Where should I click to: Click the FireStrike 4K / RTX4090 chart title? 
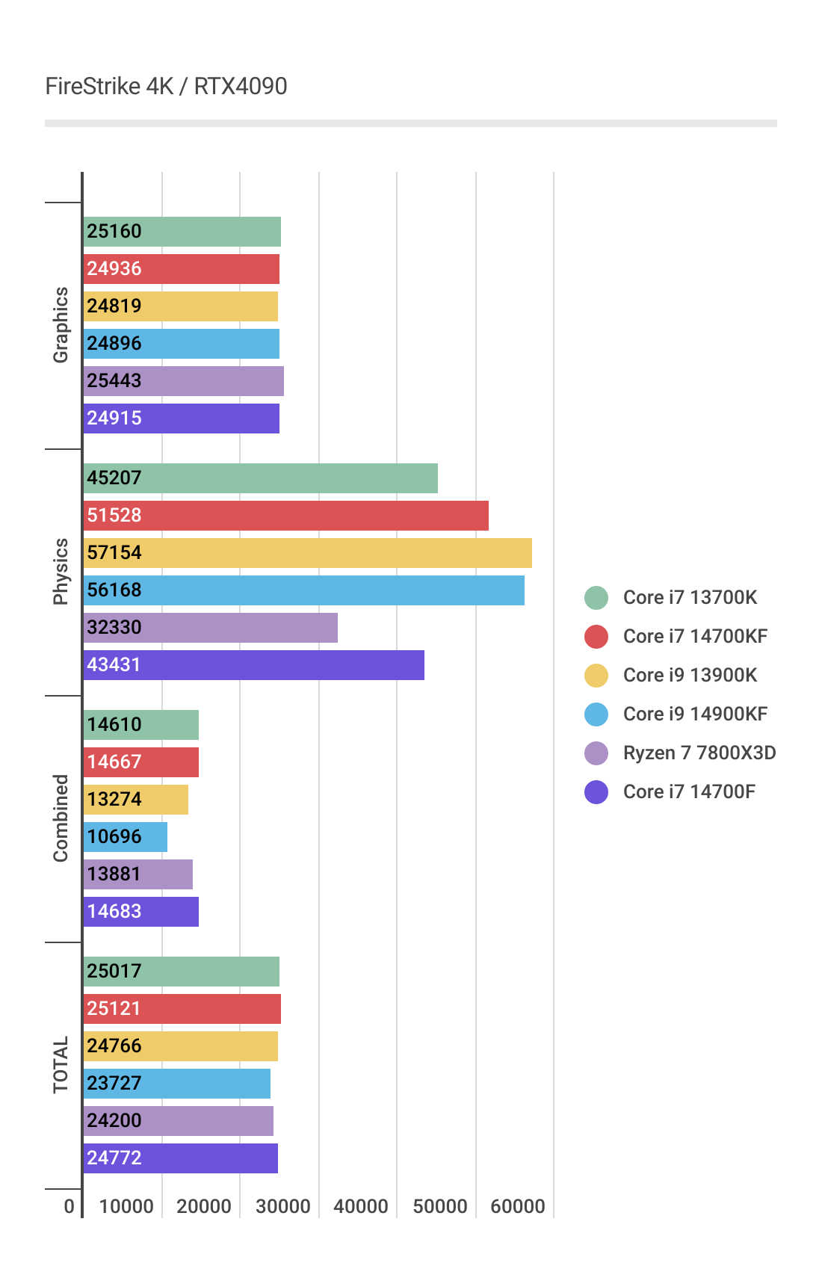click(x=166, y=87)
